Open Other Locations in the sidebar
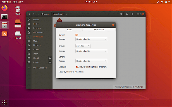Screen dimensions: 172x107 pos(39,68)
